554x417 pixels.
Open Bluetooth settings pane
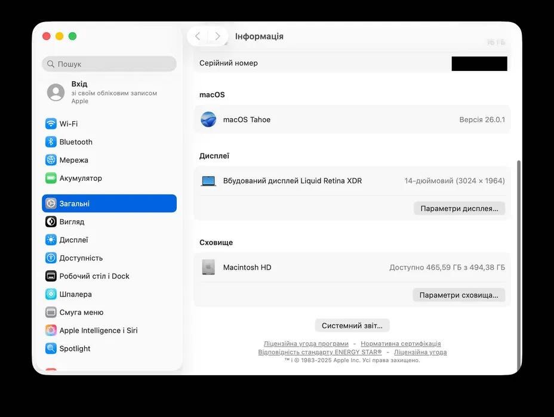(x=109, y=141)
